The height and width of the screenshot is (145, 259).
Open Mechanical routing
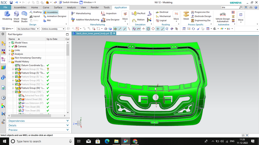click(x=163, y=16)
